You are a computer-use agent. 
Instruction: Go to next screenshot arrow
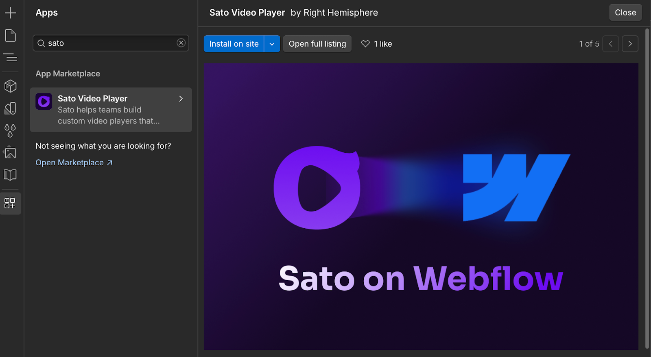pos(630,44)
